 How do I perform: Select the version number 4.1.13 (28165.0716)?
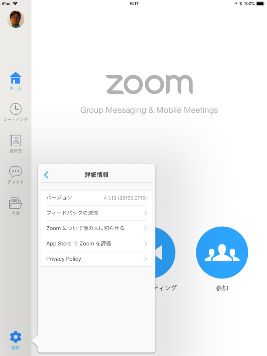pos(125,198)
